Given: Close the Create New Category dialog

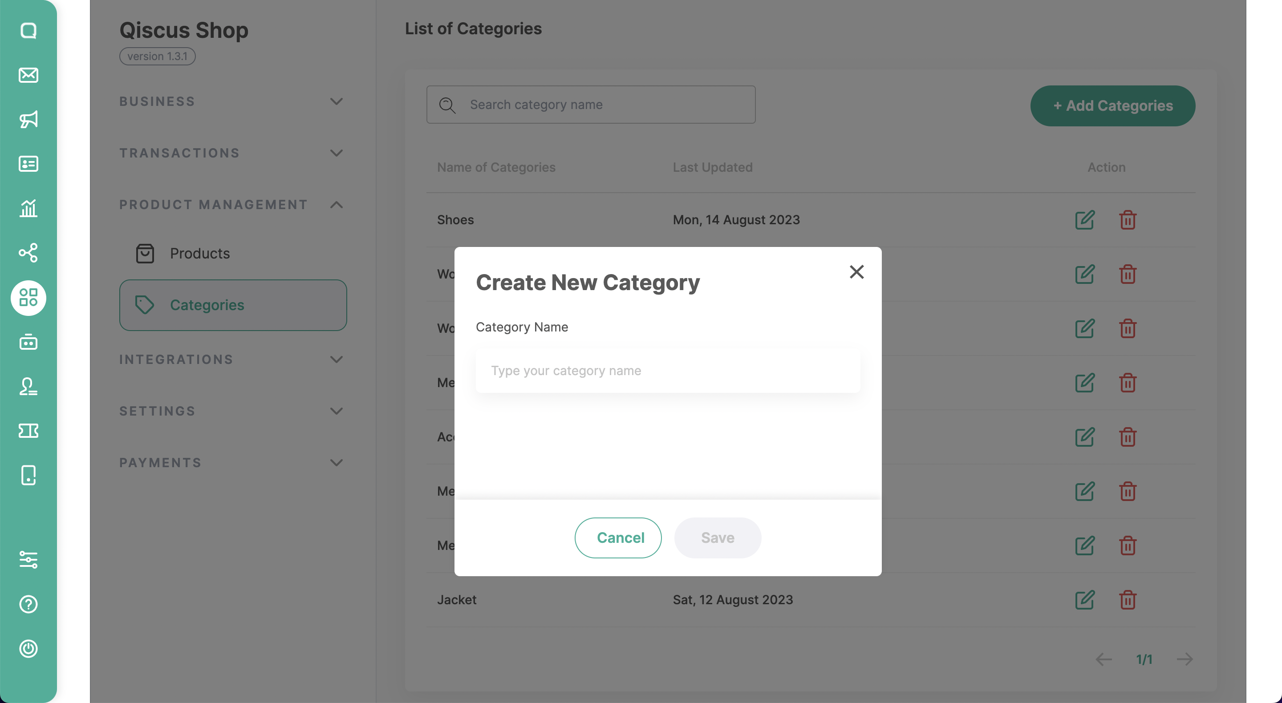Looking at the screenshot, I should click(x=856, y=272).
